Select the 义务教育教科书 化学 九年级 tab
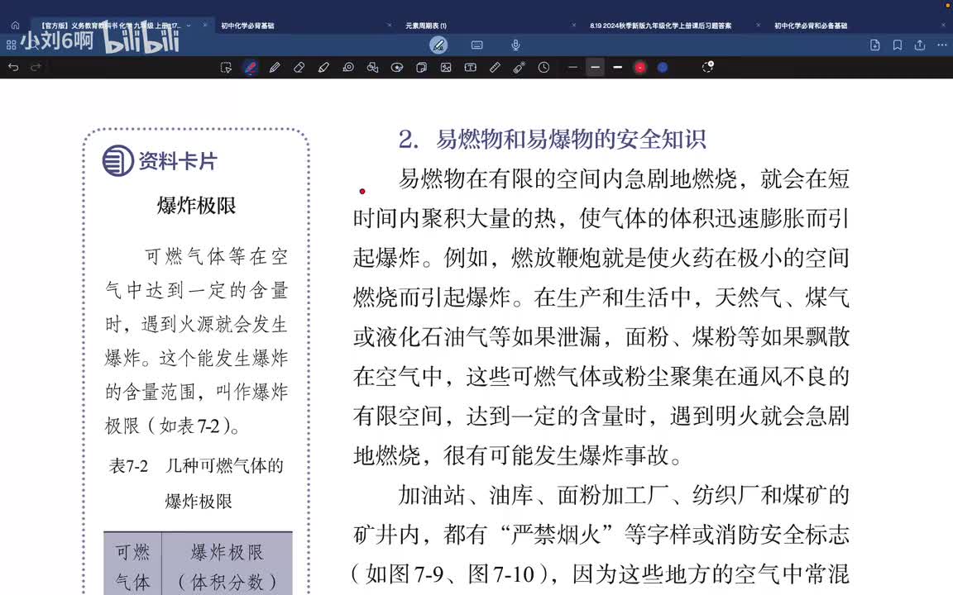Screen dimensions: 953x595 [x=109, y=26]
